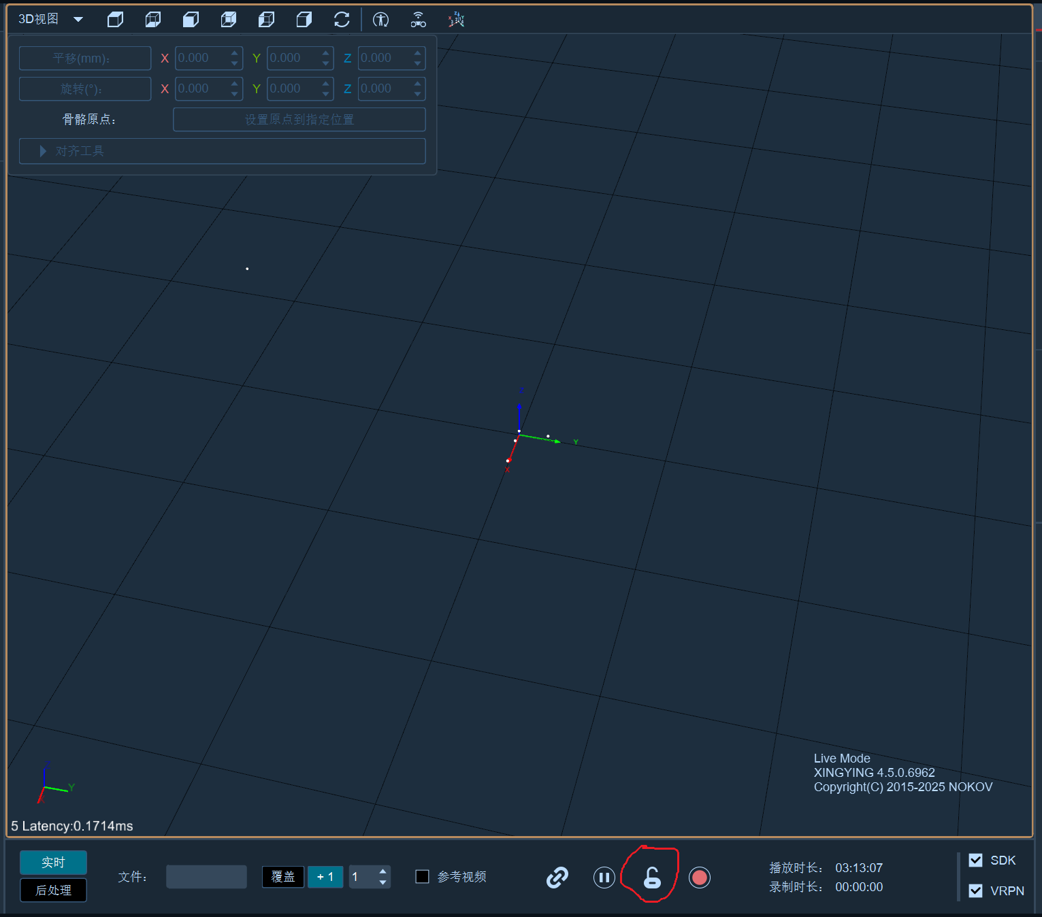Screen dimensions: 1042x917
Task: Click the chain link connect icon
Action: (557, 878)
